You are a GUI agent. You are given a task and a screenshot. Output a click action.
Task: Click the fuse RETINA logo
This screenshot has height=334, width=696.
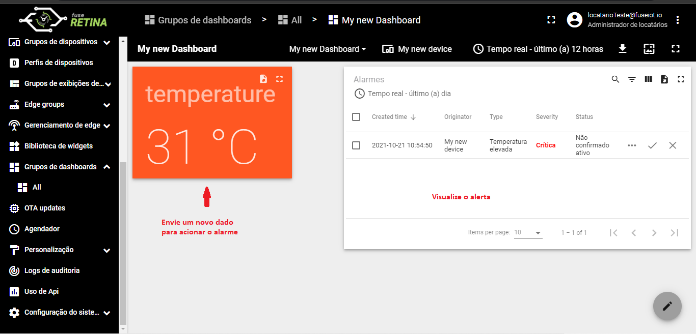tap(63, 19)
